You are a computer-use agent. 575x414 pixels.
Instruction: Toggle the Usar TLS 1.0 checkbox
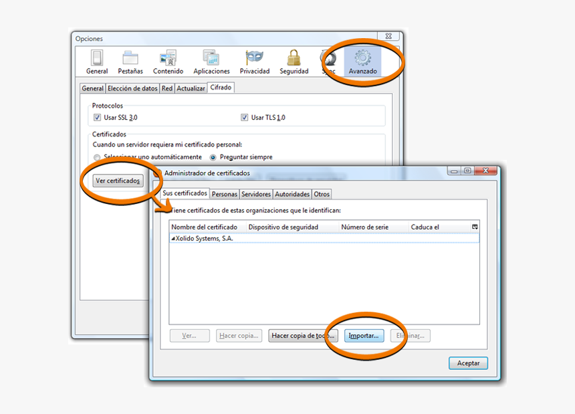tap(244, 117)
